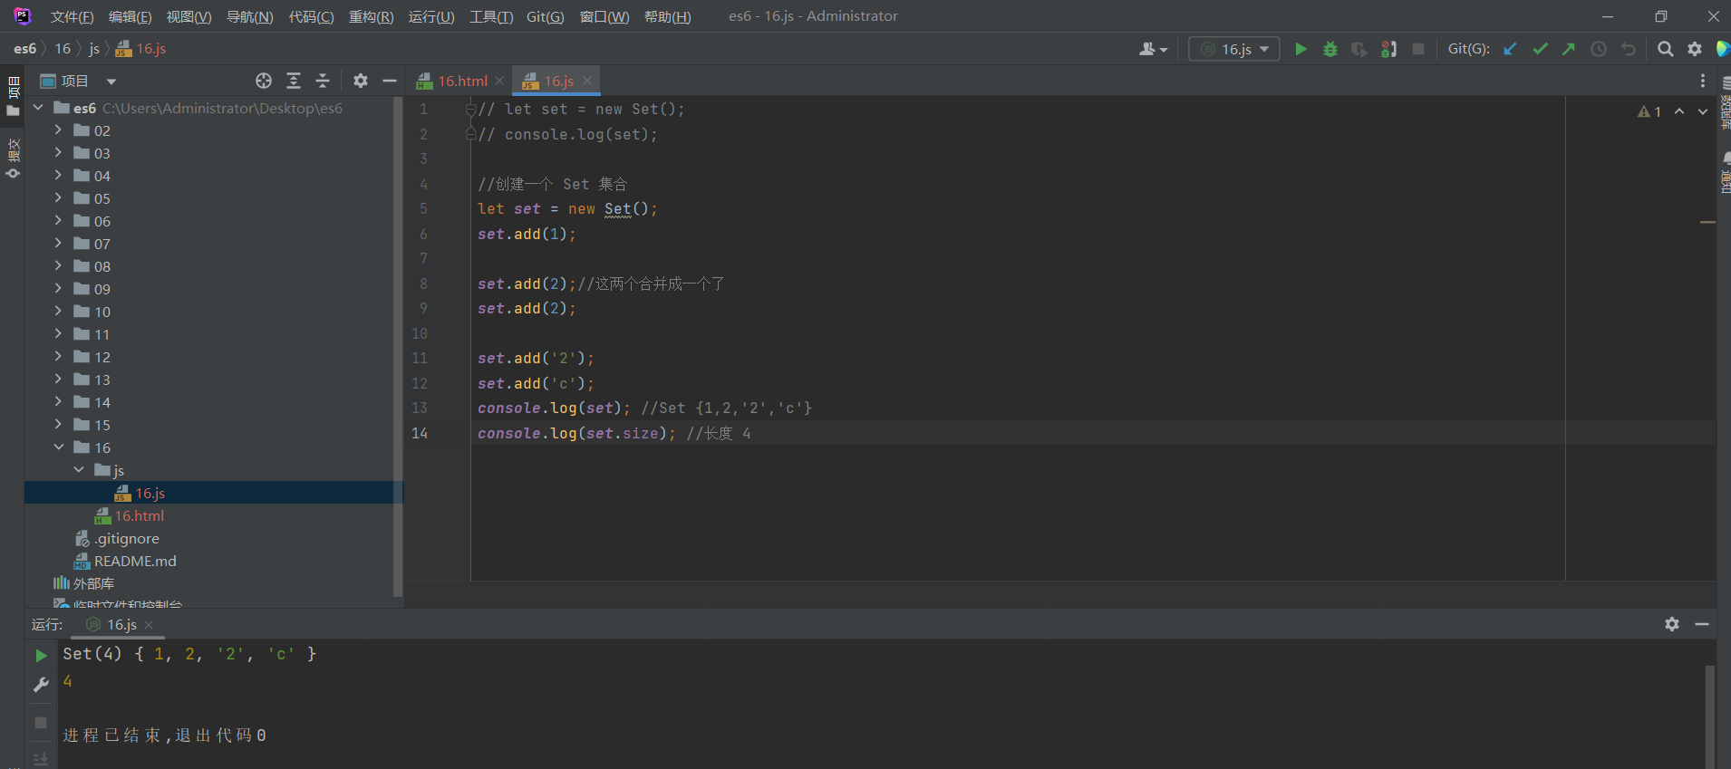
Task: Open the 帮助(H) menu
Action: tap(667, 16)
